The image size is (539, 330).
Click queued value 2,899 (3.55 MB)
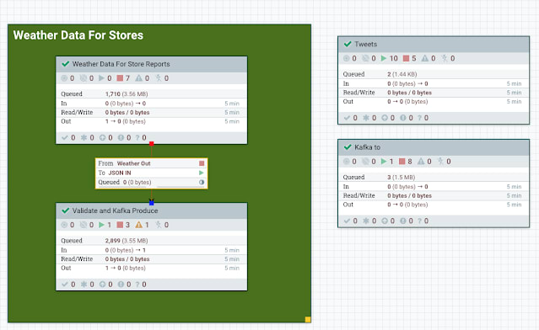127,241
